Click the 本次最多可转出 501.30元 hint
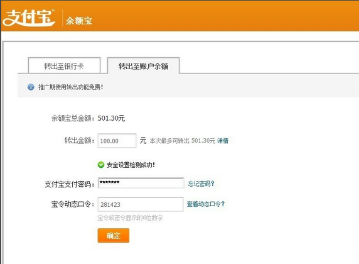Image resolution: width=359 pixels, height=264 pixels. 183,141
